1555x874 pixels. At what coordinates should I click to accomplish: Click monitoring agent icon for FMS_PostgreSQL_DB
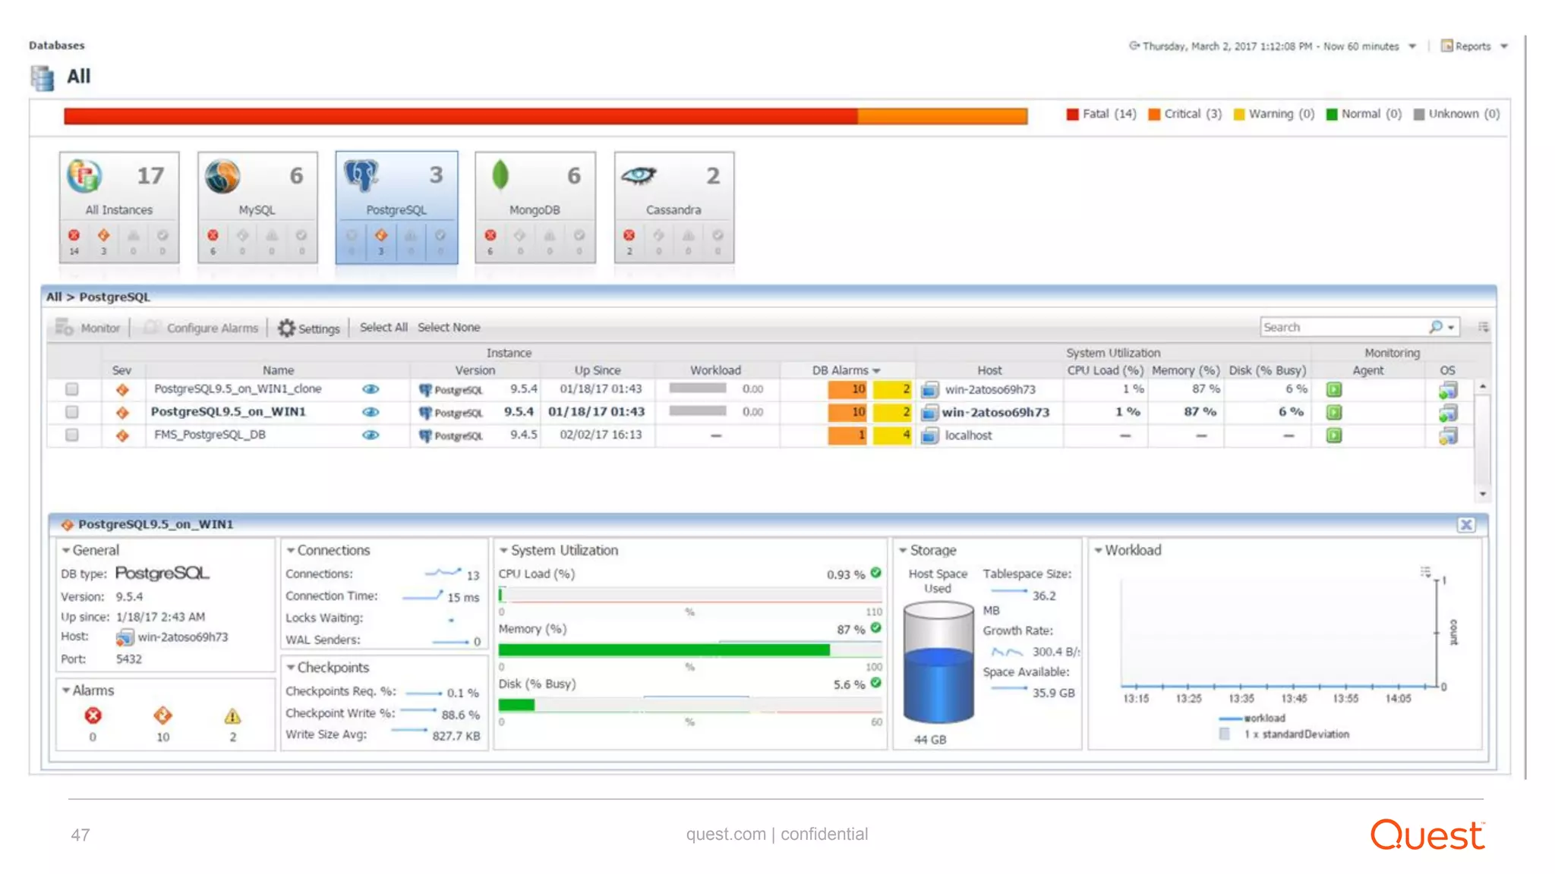click(x=1334, y=435)
